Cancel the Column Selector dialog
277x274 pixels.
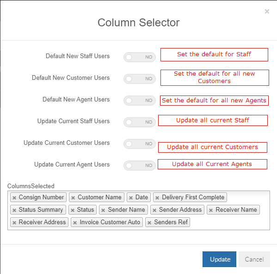coord(254,259)
